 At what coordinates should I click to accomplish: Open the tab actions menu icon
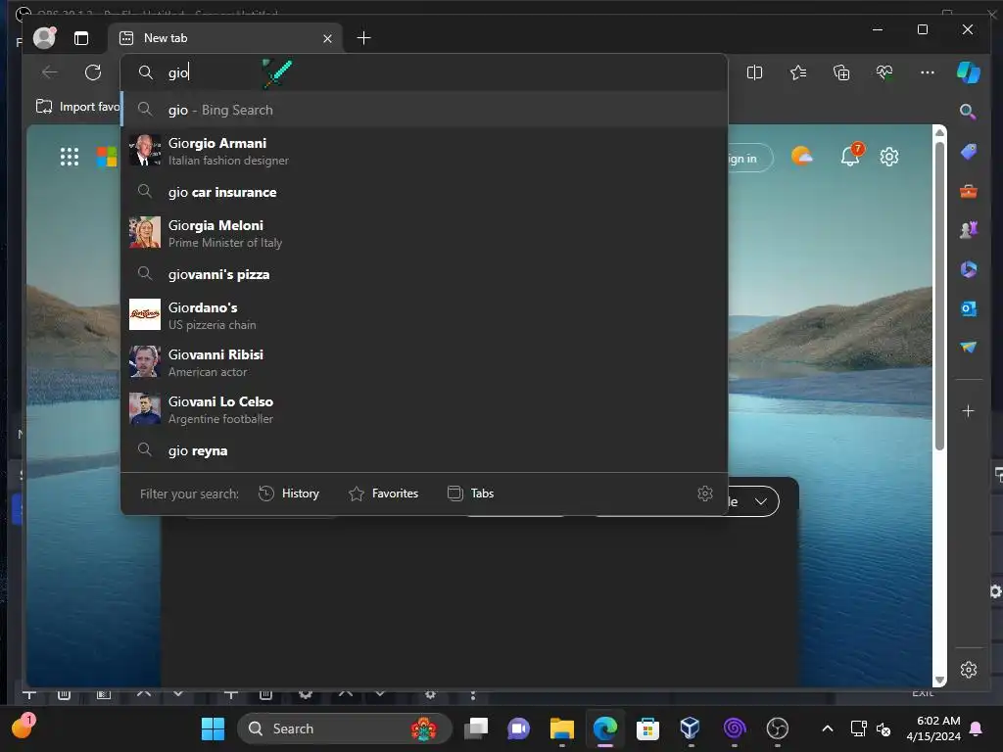pos(81,38)
